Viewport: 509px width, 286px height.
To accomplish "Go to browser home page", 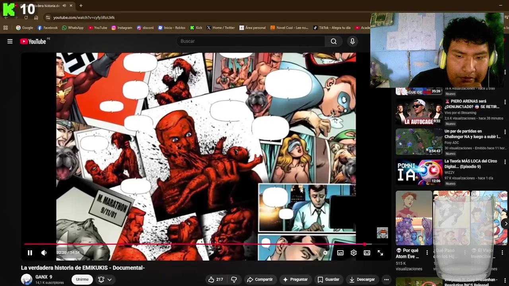I will click(36, 17).
